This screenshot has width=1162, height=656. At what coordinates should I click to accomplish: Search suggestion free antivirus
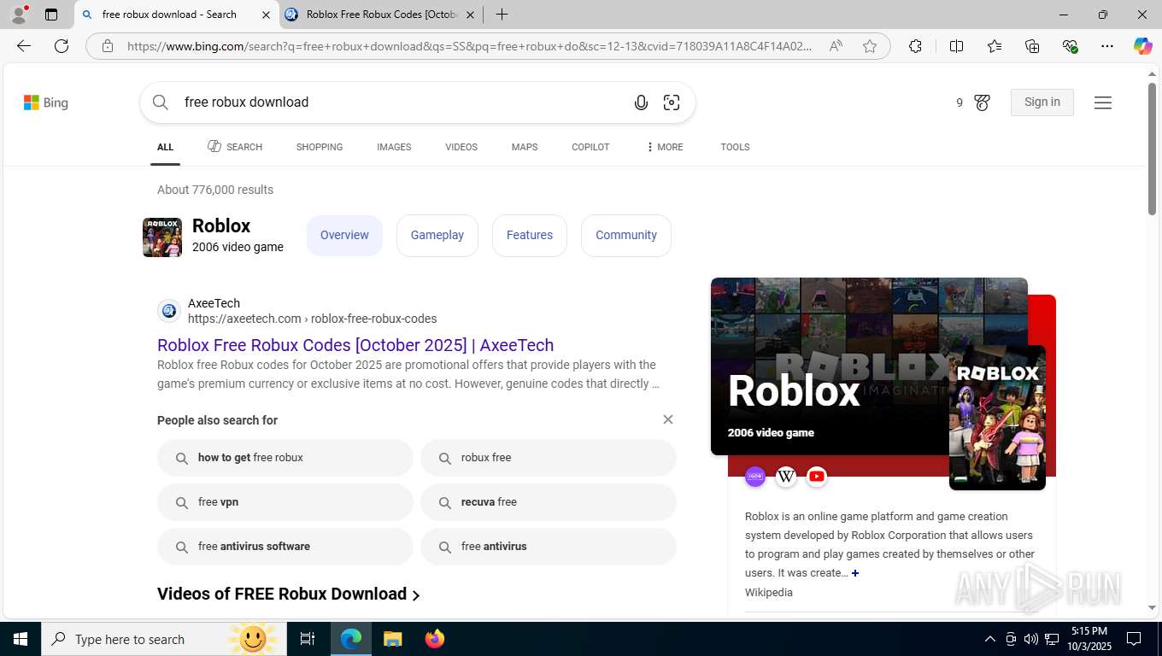click(548, 547)
